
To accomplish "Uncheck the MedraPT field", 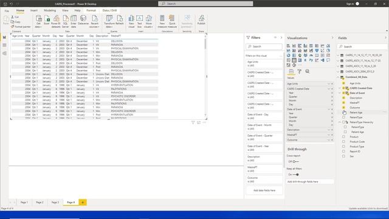I will pyautogui.click(x=343, y=103).
